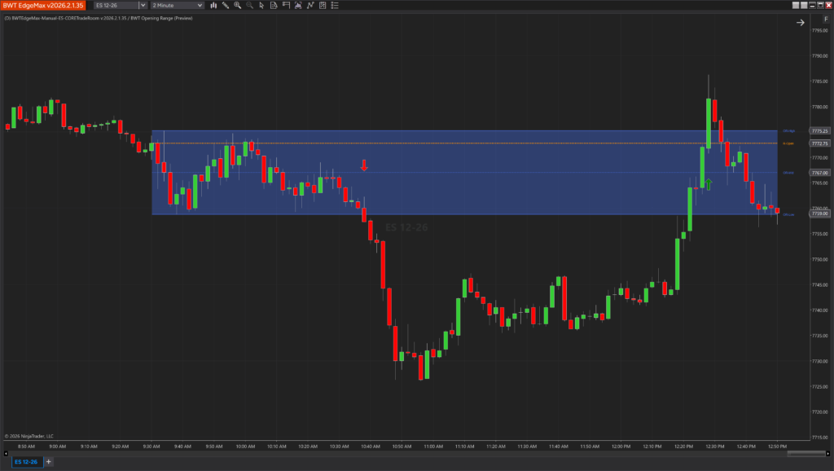This screenshot has height=471, width=834.
Task: Click the 11:30 AM time axis label
Action: pyautogui.click(x=527, y=447)
